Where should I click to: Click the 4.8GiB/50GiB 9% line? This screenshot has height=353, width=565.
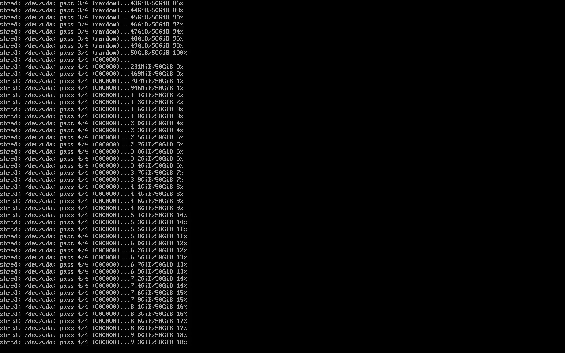(92, 208)
